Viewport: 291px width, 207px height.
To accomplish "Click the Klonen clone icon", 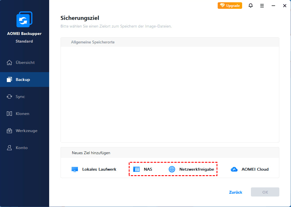I will coord(9,114).
